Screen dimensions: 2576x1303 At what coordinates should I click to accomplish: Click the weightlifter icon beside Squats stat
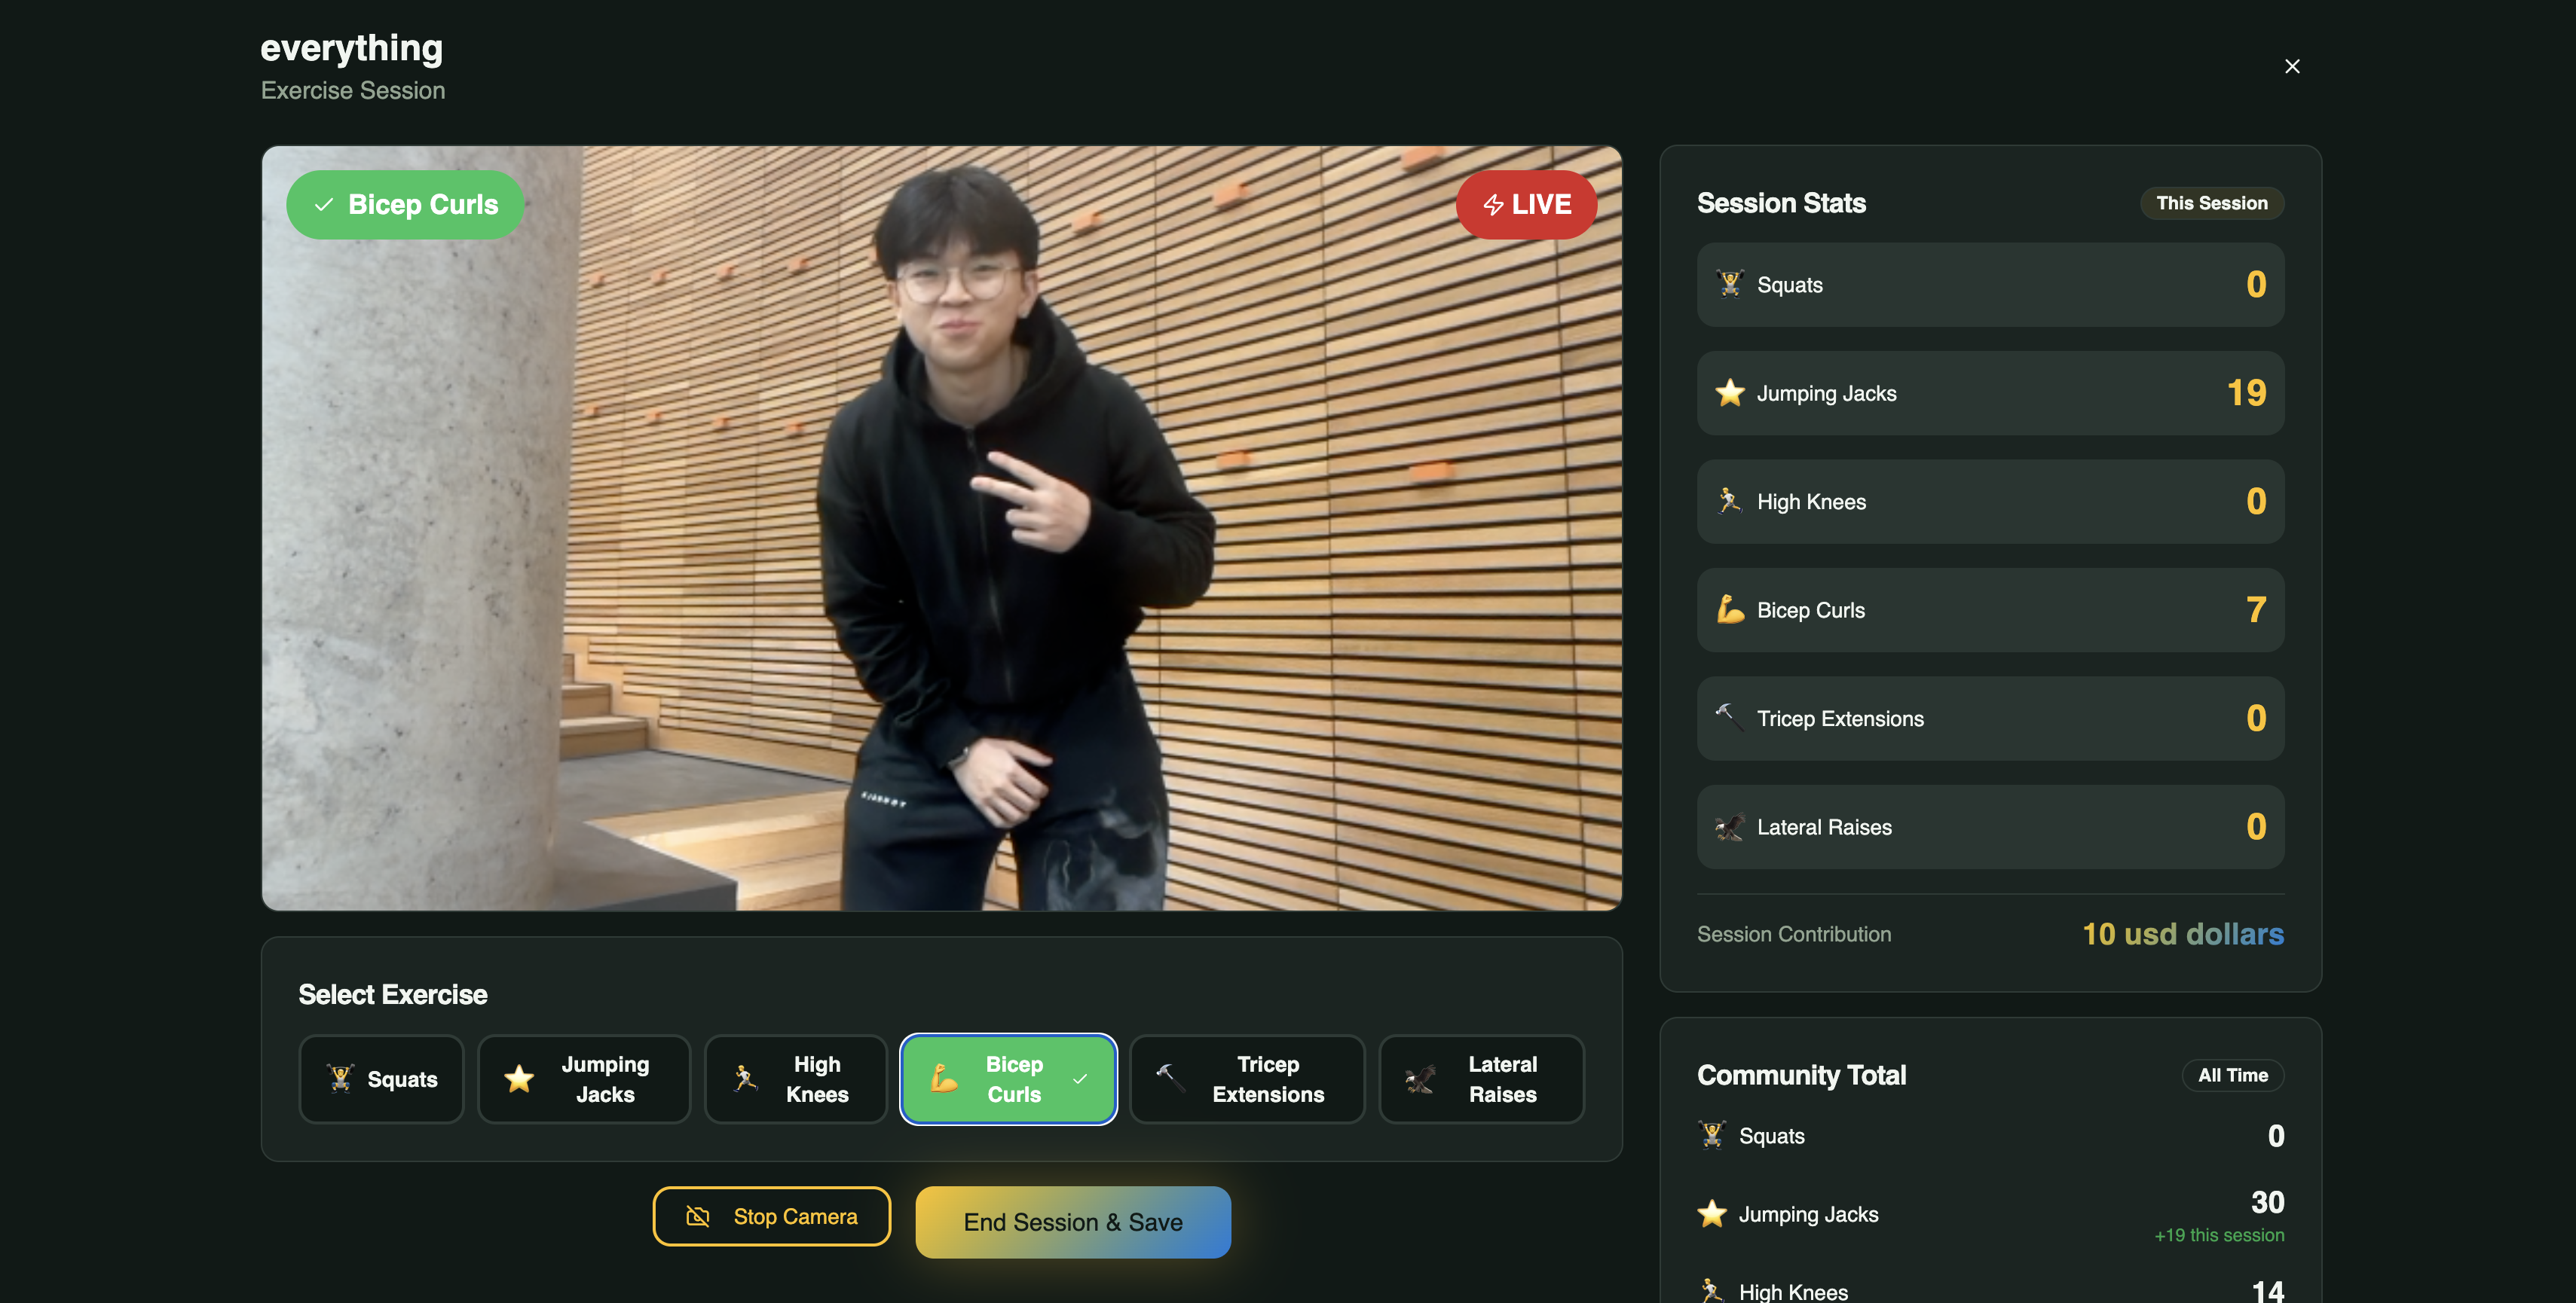point(1730,284)
